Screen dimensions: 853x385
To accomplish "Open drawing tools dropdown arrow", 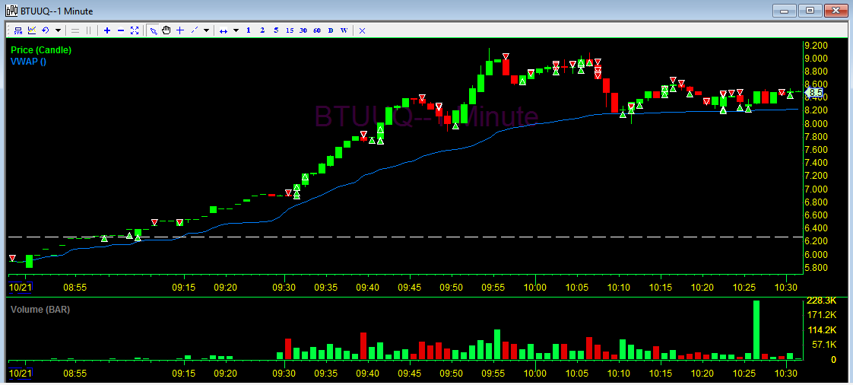I will (x=206, y=30).
